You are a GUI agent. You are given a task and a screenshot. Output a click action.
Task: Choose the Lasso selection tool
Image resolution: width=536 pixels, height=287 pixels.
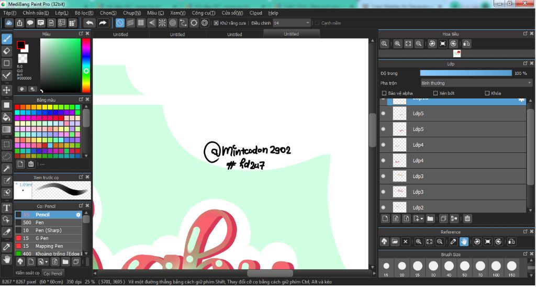coord(6,157)
